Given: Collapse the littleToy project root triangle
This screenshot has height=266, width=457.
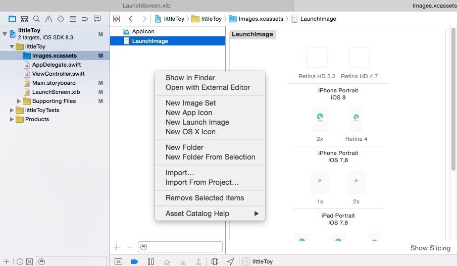Looking at the screenshot, I should point(5,34).
